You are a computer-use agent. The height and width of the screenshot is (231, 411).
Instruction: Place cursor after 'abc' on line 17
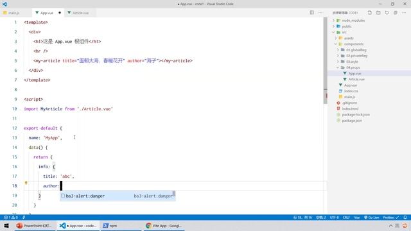click(72, 176)
